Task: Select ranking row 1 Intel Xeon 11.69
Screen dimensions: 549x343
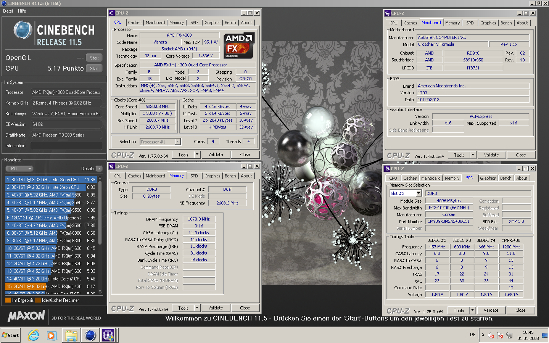Action: coord(51,180)
